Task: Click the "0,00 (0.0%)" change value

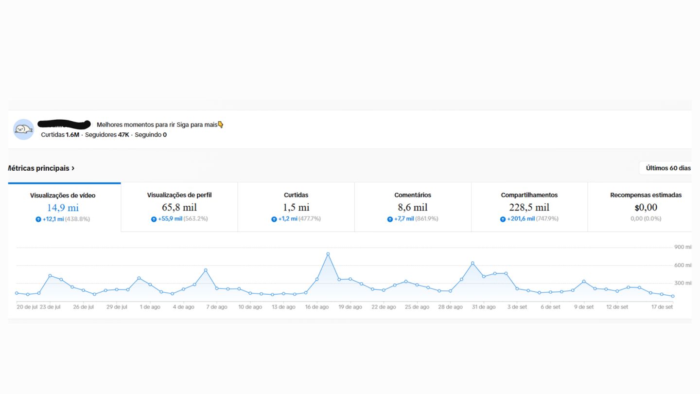Action: (646, 219)
